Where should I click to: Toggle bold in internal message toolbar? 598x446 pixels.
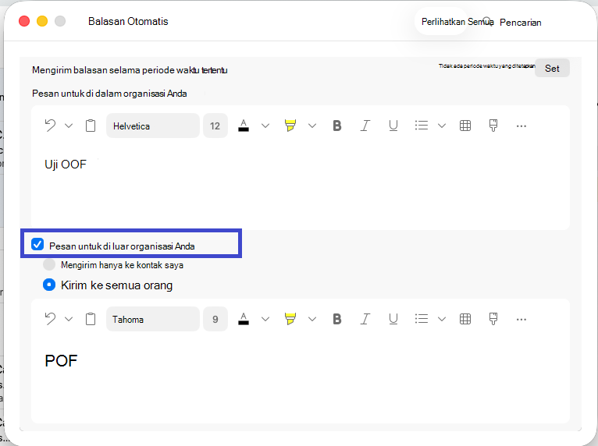pyautogui.click(x=336, y=126)
